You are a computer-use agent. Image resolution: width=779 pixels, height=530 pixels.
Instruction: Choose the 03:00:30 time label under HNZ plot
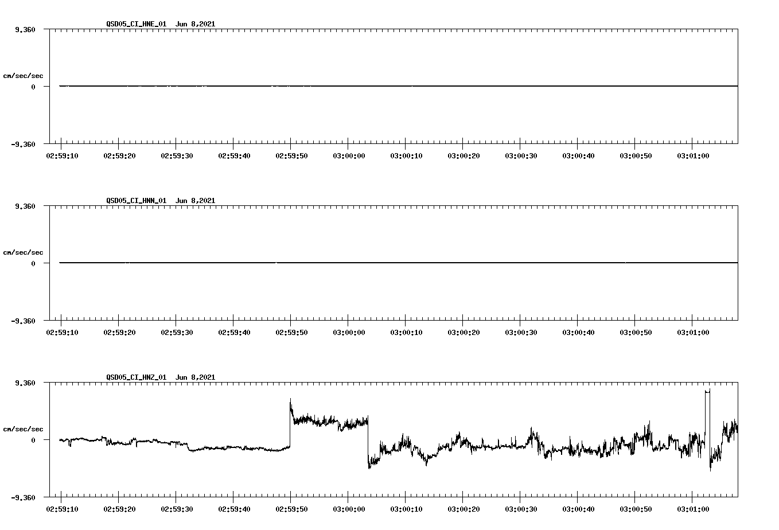click(x=521, y=509)
